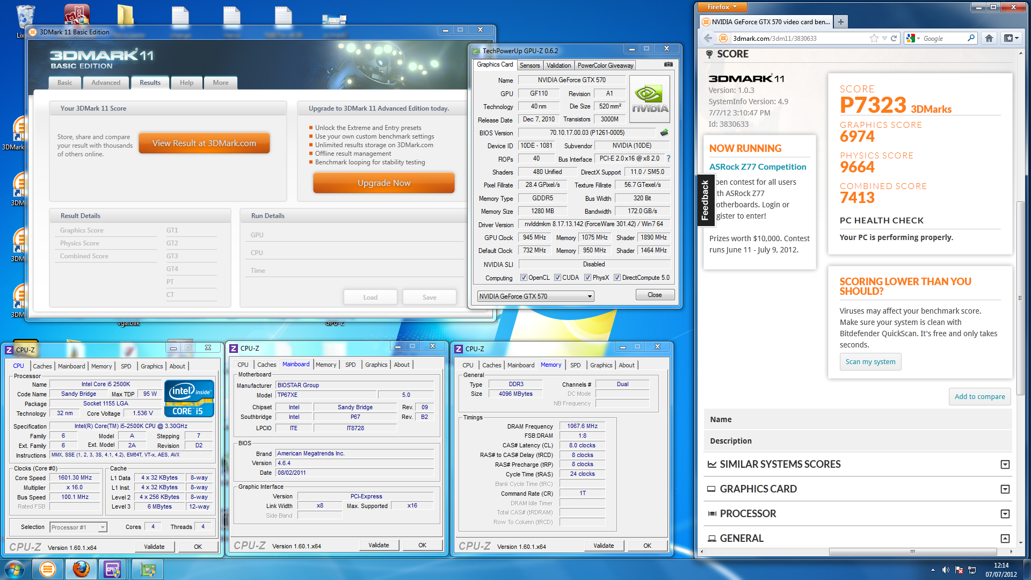Click Add to compare button
Viewport: 1031px width, 580px height.
[x=979, y=397]
